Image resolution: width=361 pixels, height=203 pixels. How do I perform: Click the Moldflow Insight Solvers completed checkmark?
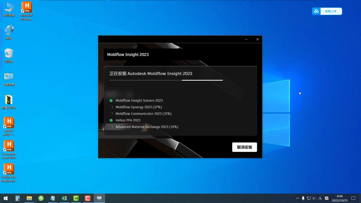click(x=111, y=101)
